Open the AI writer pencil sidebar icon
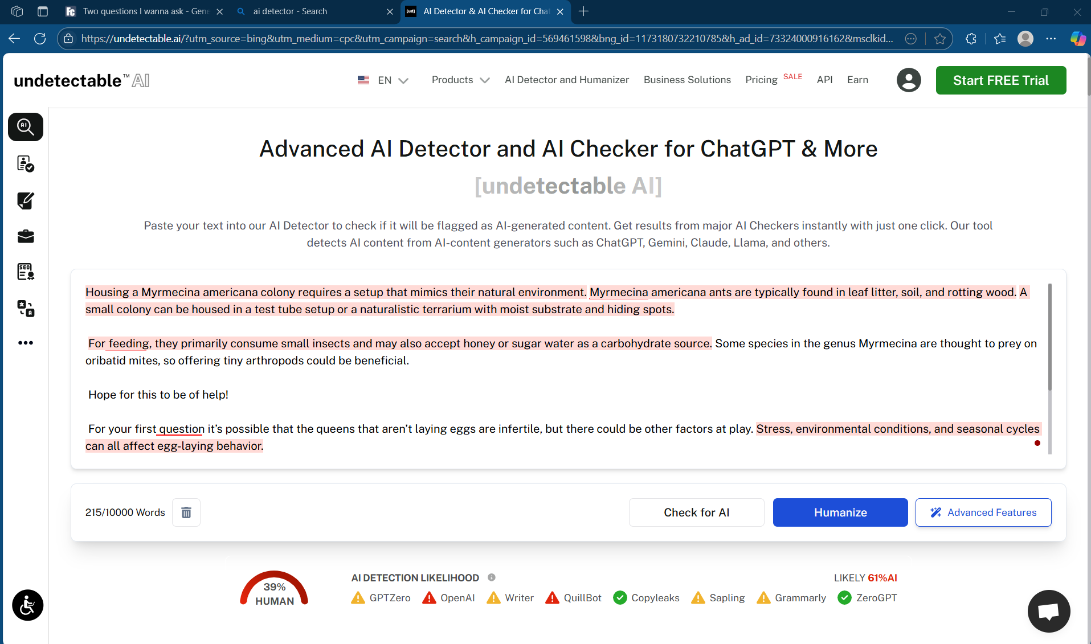Screen dimensions: 1091x644 coord(26,200)
